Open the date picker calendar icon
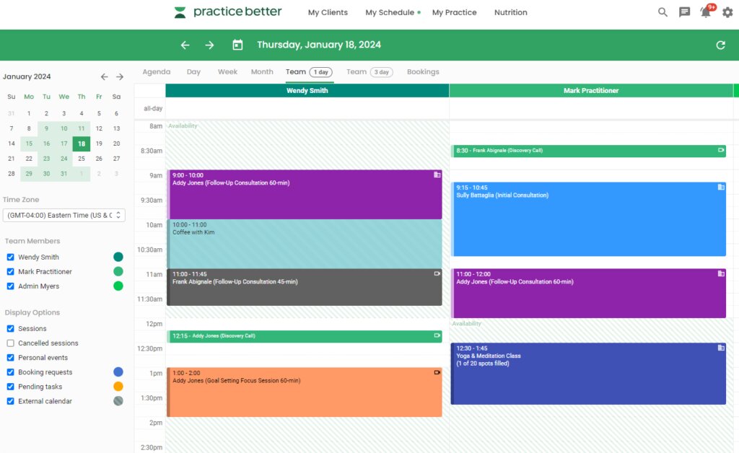 pyautogui.click(x=237, y=45)
